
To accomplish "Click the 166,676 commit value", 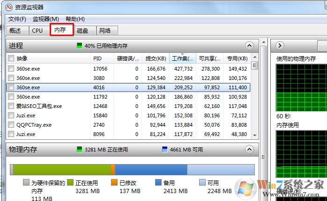I will click(x=156, y=69).
